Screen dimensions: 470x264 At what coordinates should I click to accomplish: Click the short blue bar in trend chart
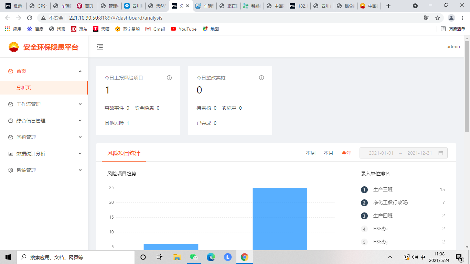coord(171,247)
